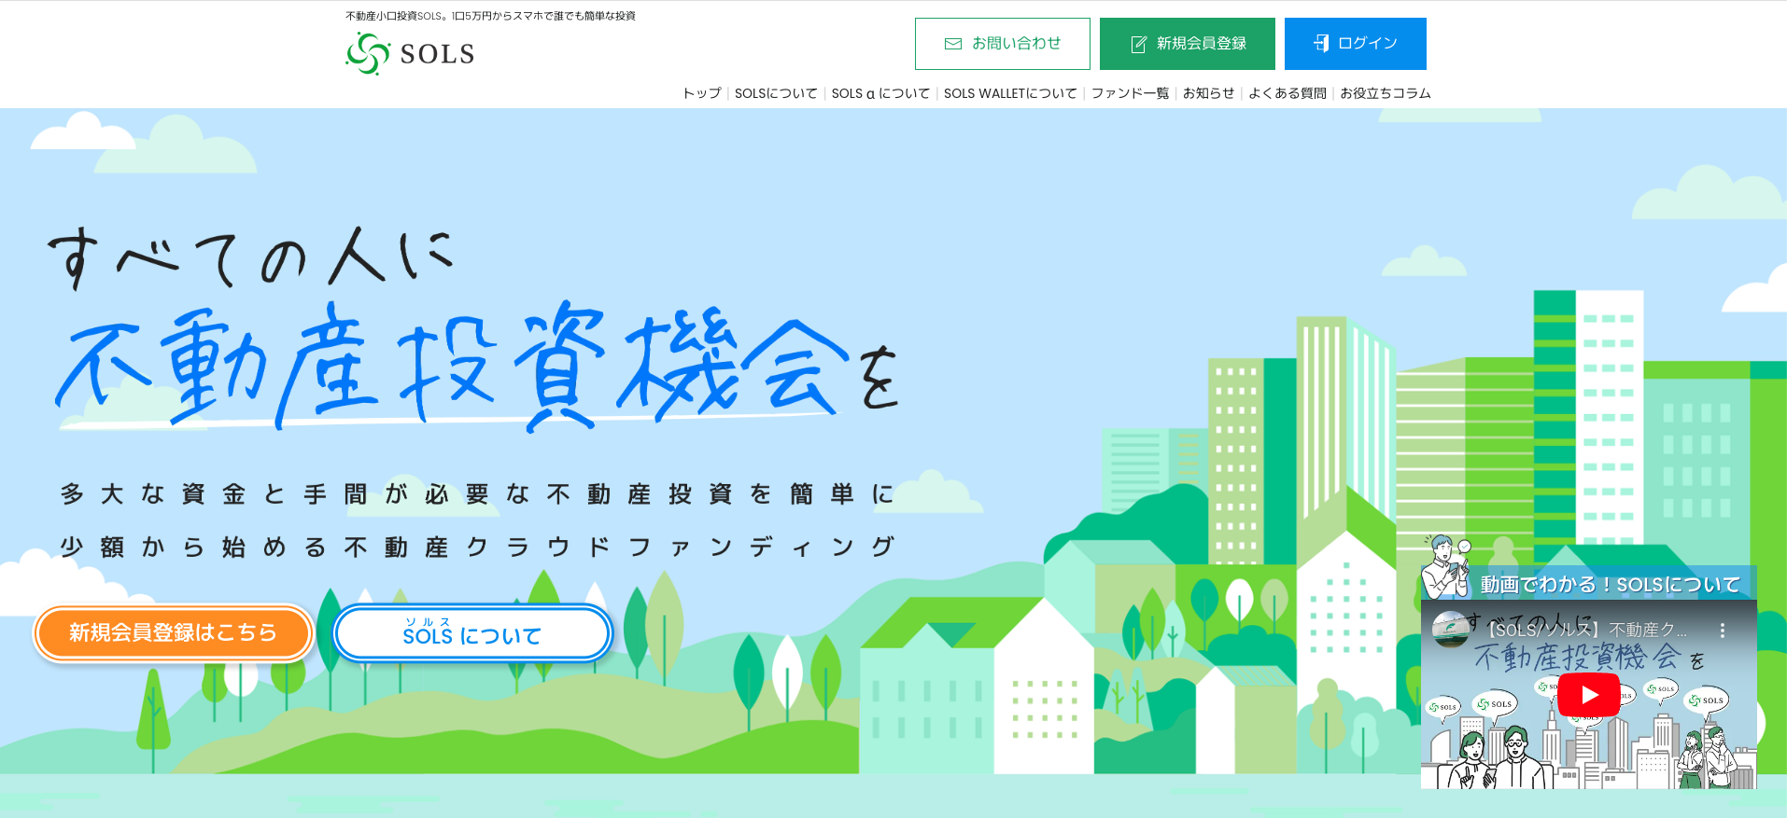Open よくある質問 navigation item
The height and width of the screenshot is (818, 1787).
[x=1287, y=93]
